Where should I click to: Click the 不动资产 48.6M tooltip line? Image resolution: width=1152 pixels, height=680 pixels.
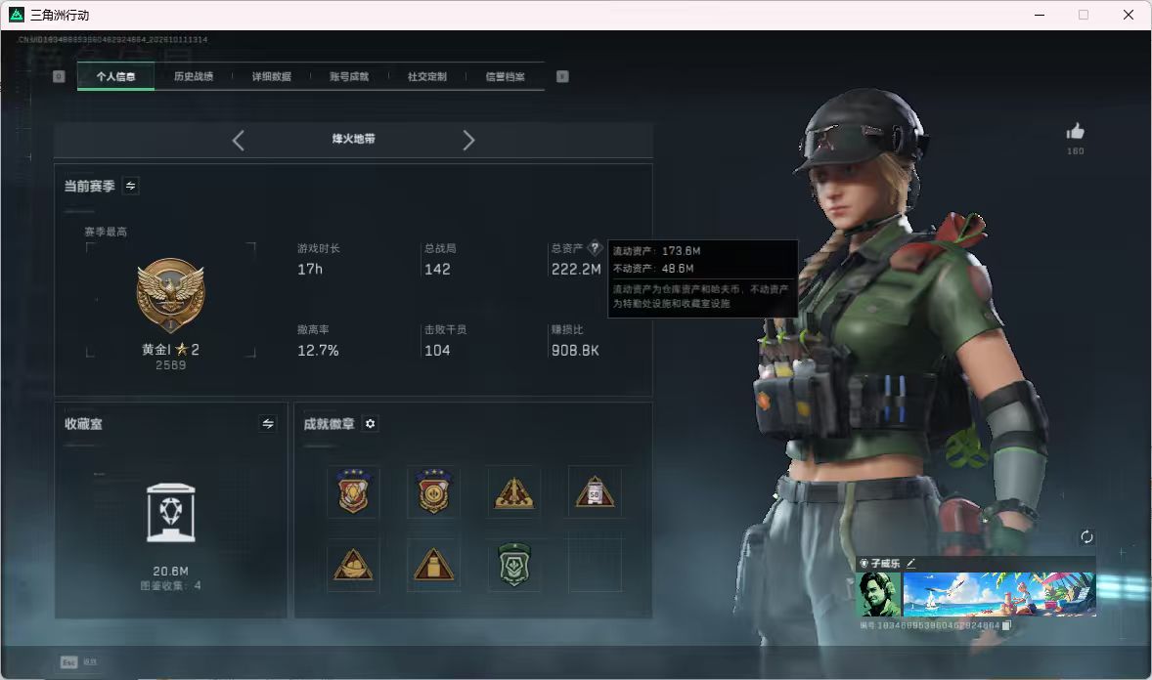[x=653, y=269]
